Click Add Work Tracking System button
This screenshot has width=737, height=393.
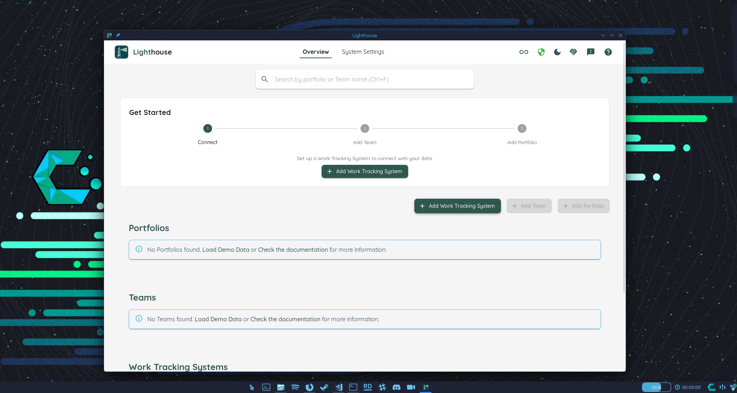pos(364,171)
